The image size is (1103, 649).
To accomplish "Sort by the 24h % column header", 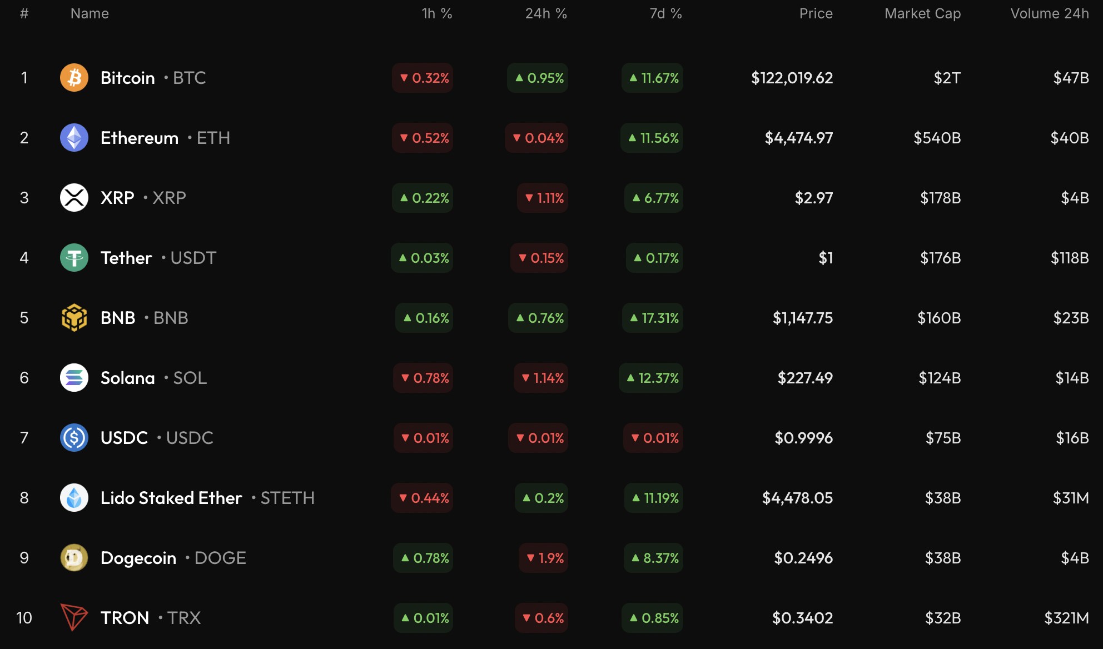I will (545, 13).
